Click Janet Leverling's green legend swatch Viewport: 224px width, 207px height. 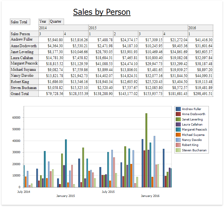178,119
